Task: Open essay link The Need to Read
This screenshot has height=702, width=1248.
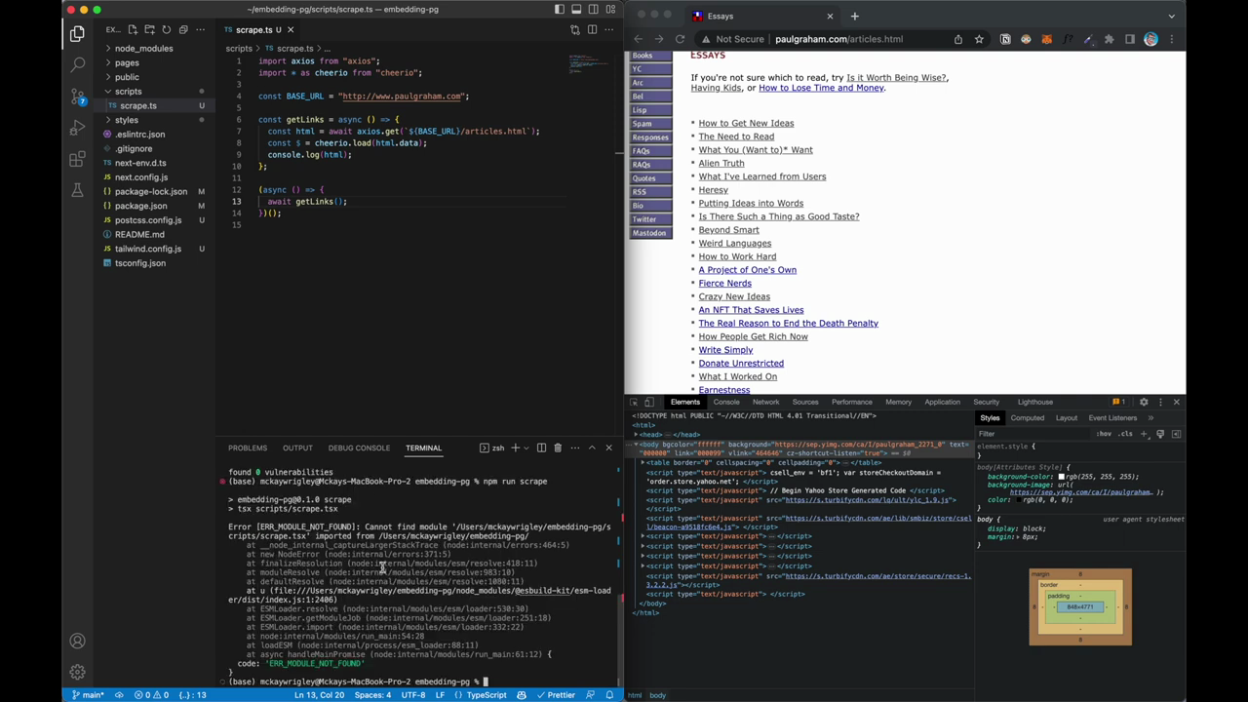Action: [736, 136]
